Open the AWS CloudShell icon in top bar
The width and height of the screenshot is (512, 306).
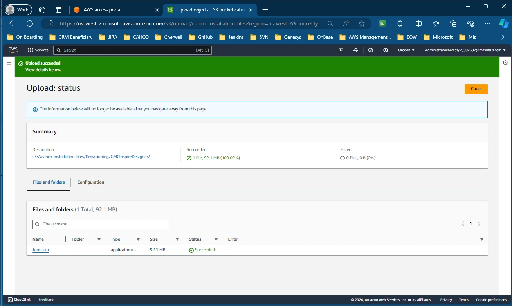coord(341,50)
